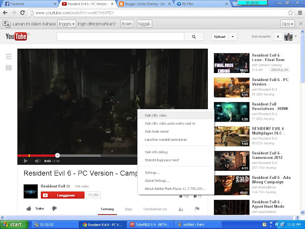This screenshot has width=305, height=229.
Task: Click the red Langganan subscribe button
Action: 62,195
